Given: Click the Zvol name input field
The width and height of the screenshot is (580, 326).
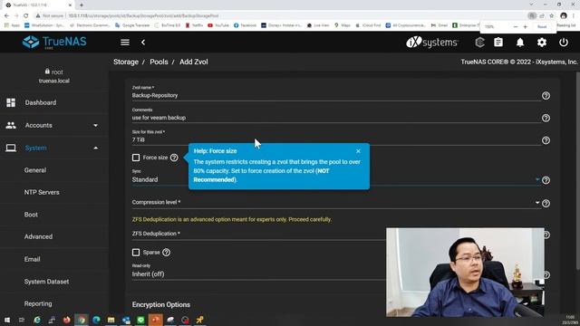Looking at the screenshot, I should pyautogui.click(x=336, y=95).
